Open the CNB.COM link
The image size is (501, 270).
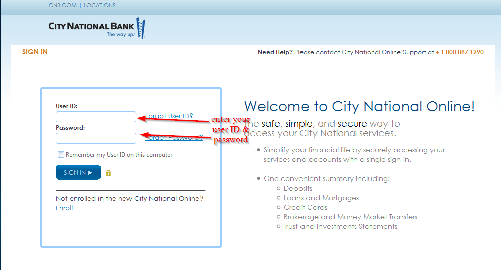click(63, 5)
